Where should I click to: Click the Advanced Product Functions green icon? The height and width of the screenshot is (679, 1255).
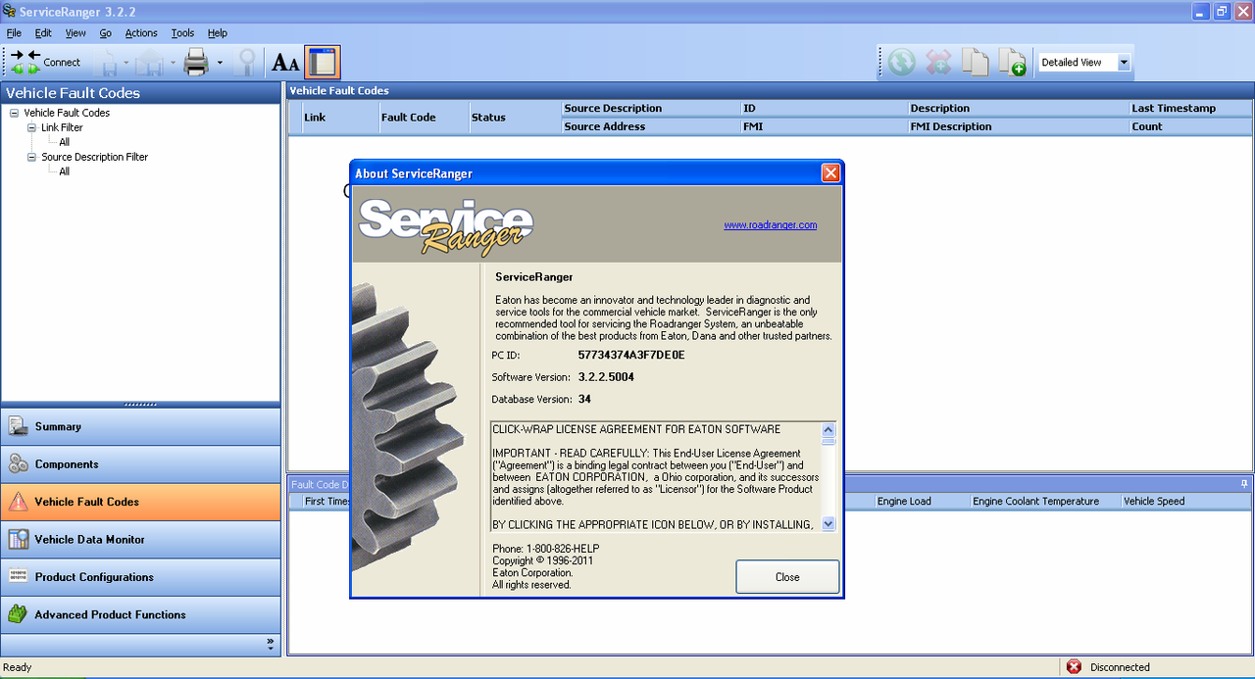[x=18, y=614]
